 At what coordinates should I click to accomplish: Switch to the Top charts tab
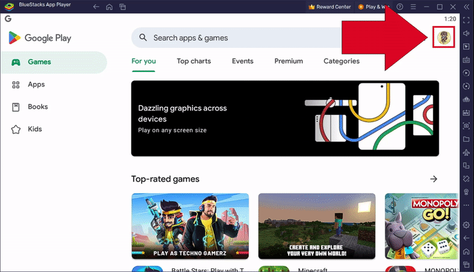click(x=194, y=61)
